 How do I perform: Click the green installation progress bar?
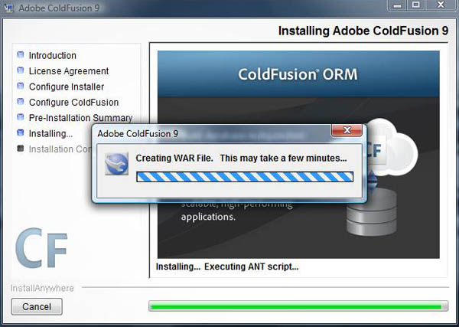tap(298, 306)
